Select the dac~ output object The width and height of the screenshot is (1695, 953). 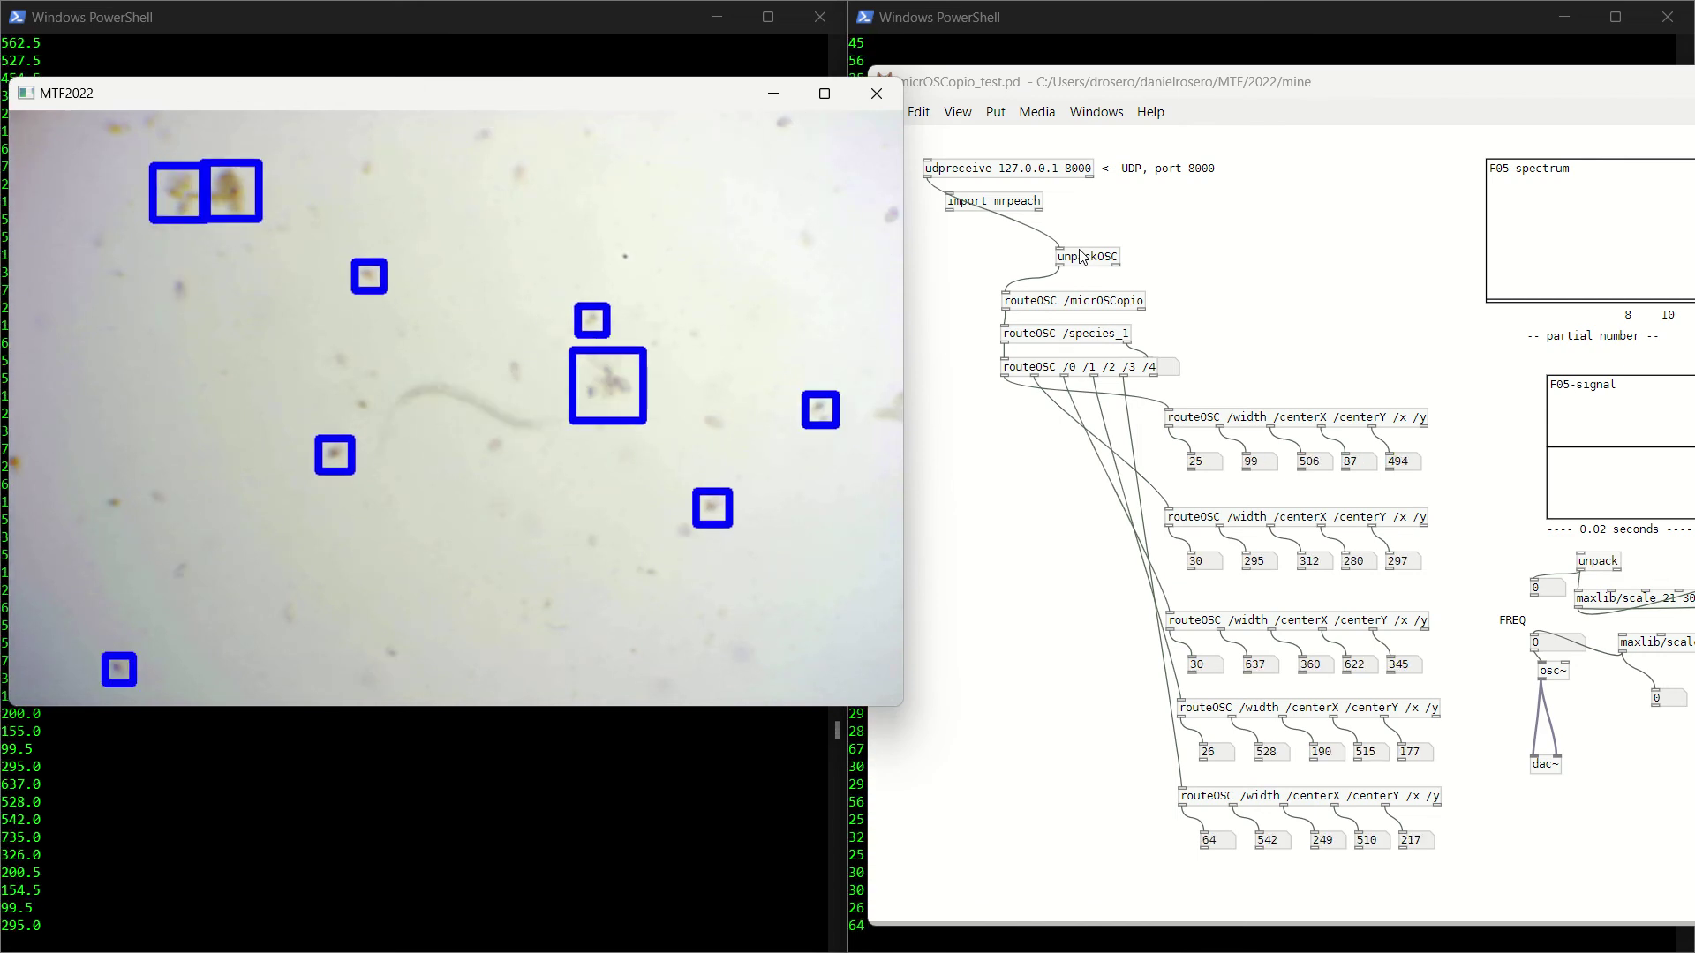click(1545, 764)
